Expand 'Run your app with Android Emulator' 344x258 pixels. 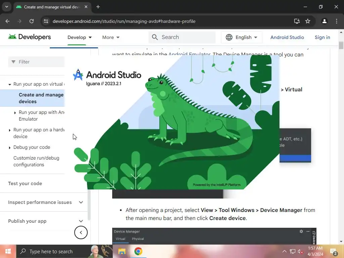click(15, 113)
